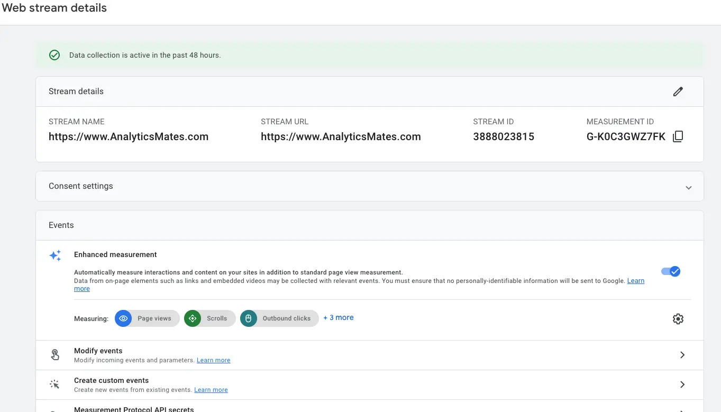The image size is (721, 412).
Task: Copy the Measurement ID using the copy icon
Action: point(678,136)
